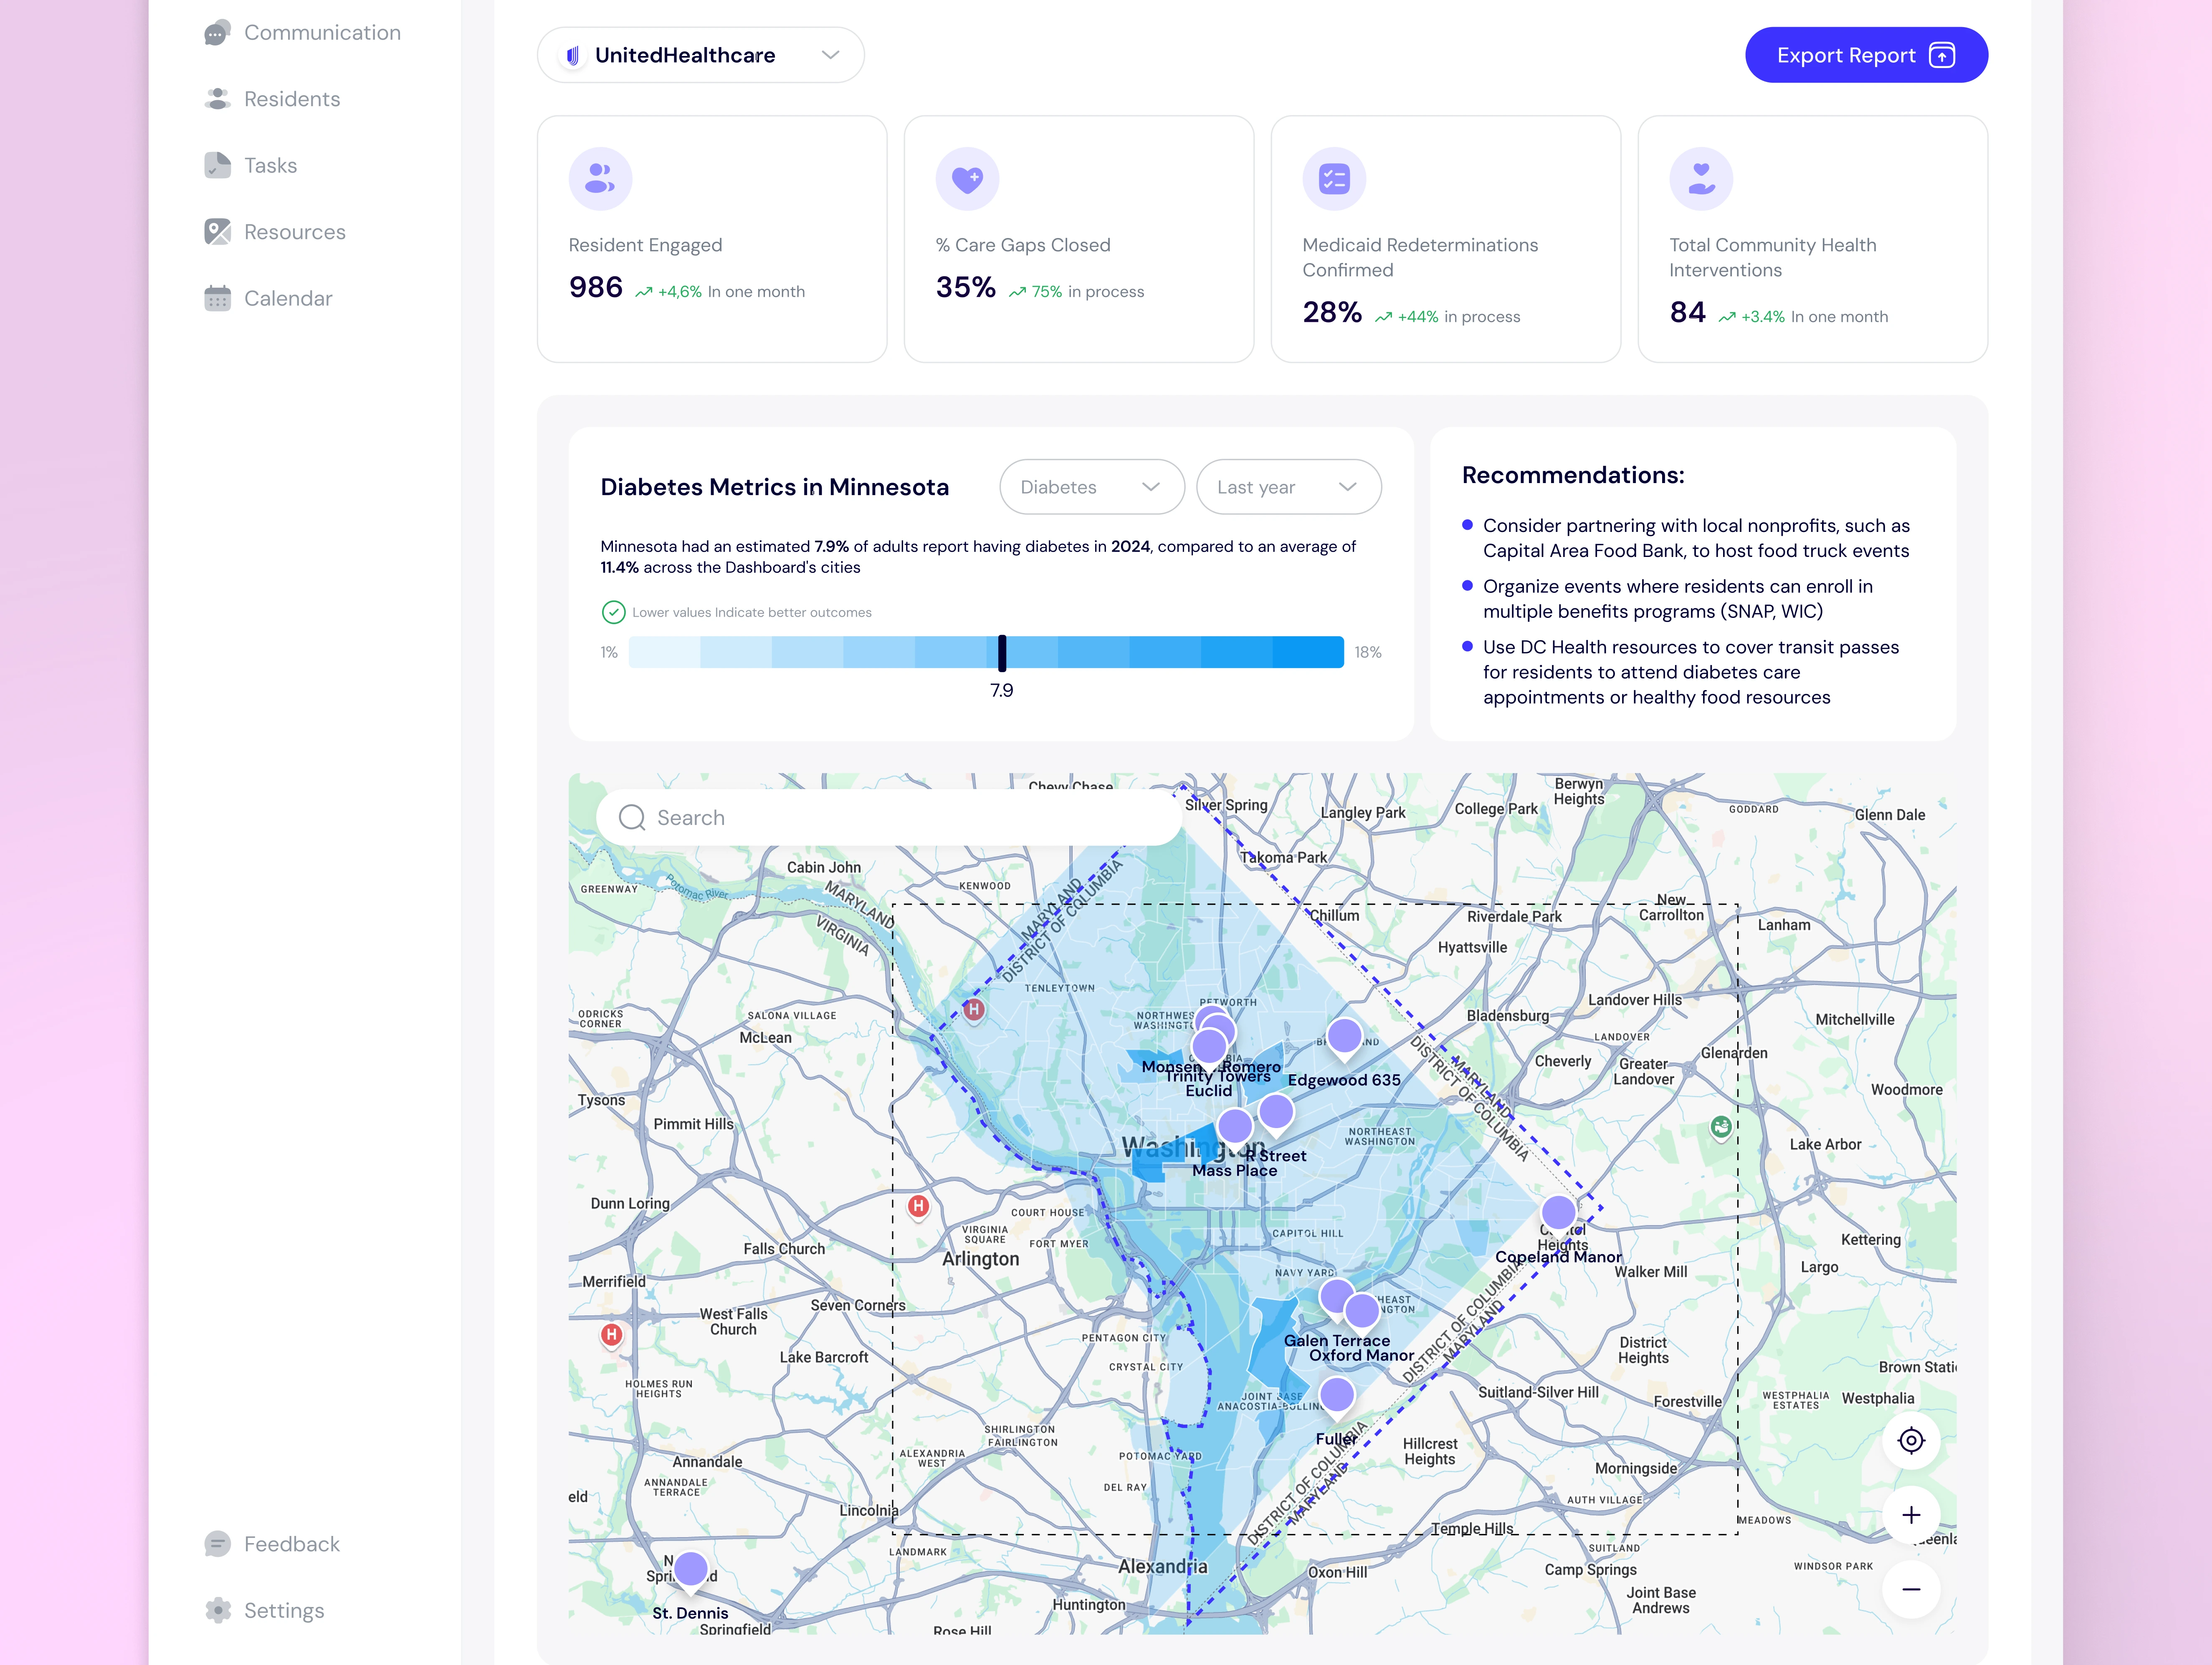Click the Resources image icon
This screenshot has height=1665, width=2212.
click(x=217, y=232)
